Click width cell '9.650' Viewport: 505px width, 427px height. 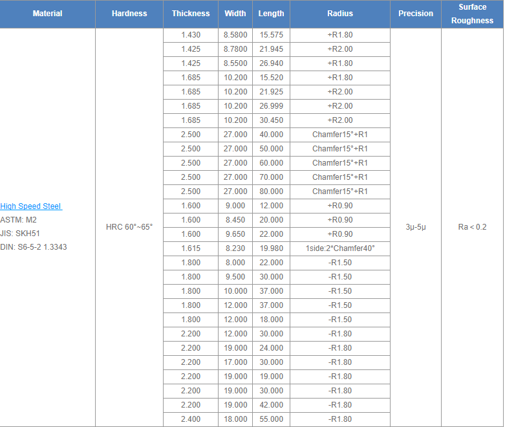pos(235,234)
